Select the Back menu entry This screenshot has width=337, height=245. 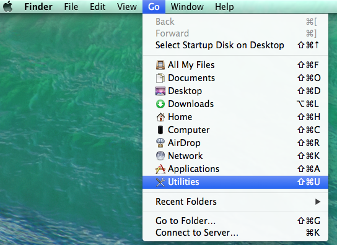click(235, 22)
